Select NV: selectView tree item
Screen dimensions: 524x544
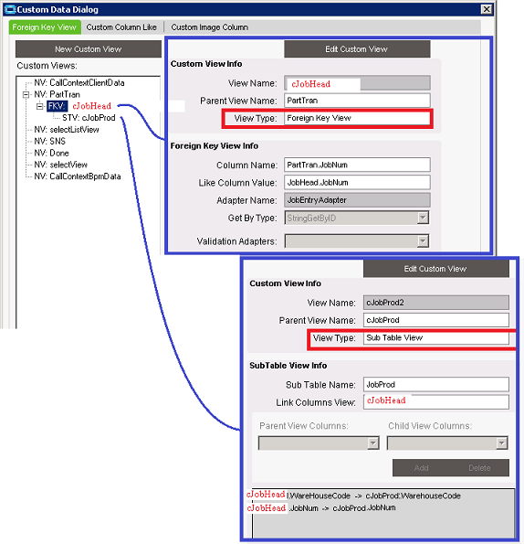pyautogui.click(x=60, y=165)
